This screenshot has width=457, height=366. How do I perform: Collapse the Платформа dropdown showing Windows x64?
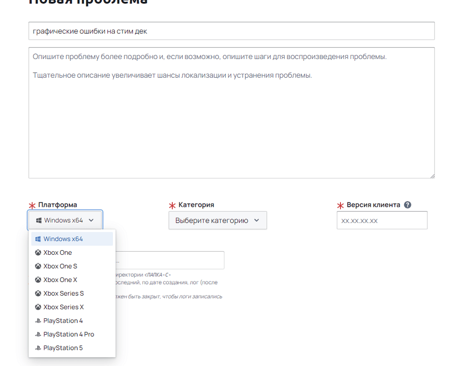point(65,220)
